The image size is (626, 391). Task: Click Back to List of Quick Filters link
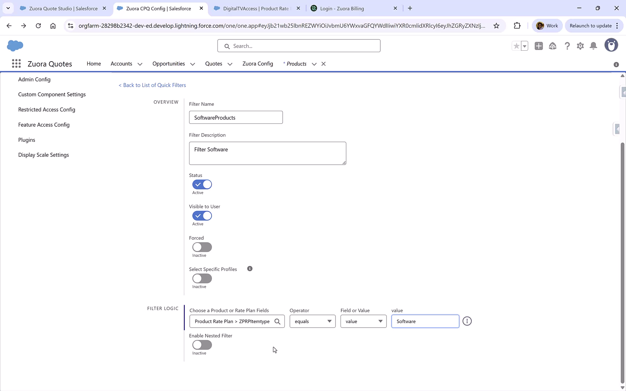(152, 85)
